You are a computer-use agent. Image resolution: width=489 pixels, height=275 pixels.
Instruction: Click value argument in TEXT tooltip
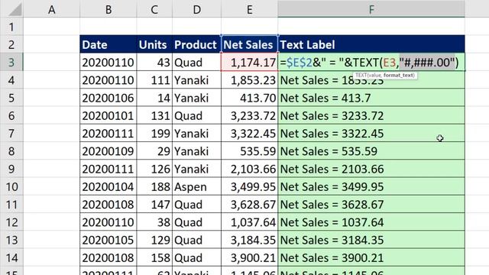[375, 75]
